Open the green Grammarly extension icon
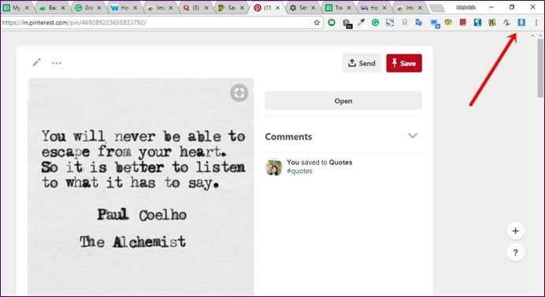Screen dimensions: 545x297 tap(376, 23)
